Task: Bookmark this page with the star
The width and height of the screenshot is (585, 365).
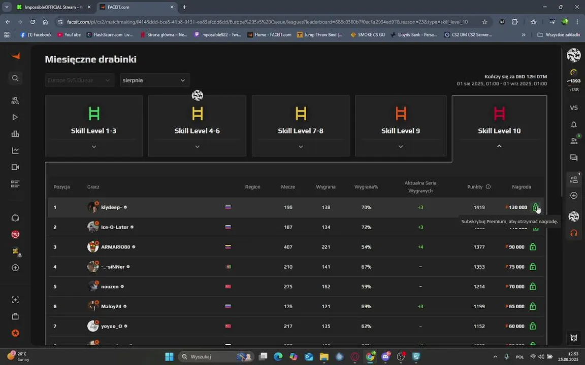Action: (x=484, y=22)
